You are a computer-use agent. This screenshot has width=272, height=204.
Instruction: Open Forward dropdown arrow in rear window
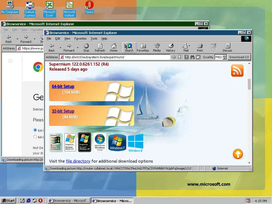(35, 39)
